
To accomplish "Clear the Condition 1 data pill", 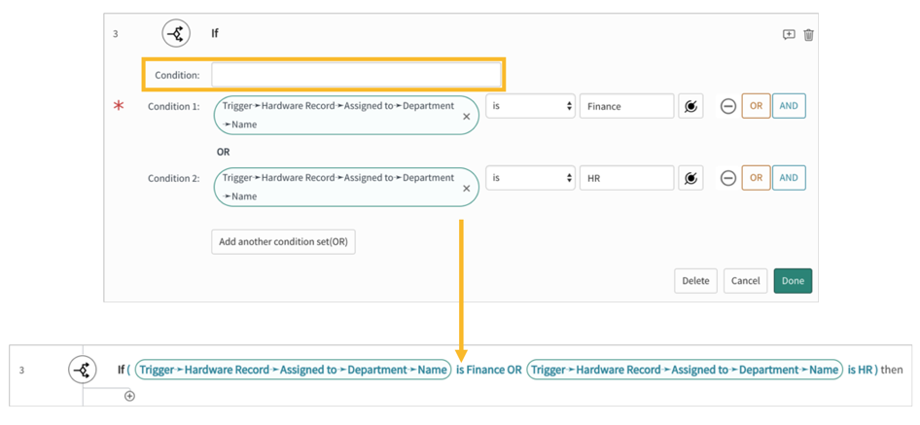I will pos(466,117).
